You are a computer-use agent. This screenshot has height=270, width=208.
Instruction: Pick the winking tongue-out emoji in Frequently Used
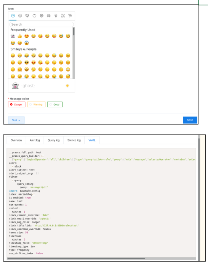tap(54, 36)
